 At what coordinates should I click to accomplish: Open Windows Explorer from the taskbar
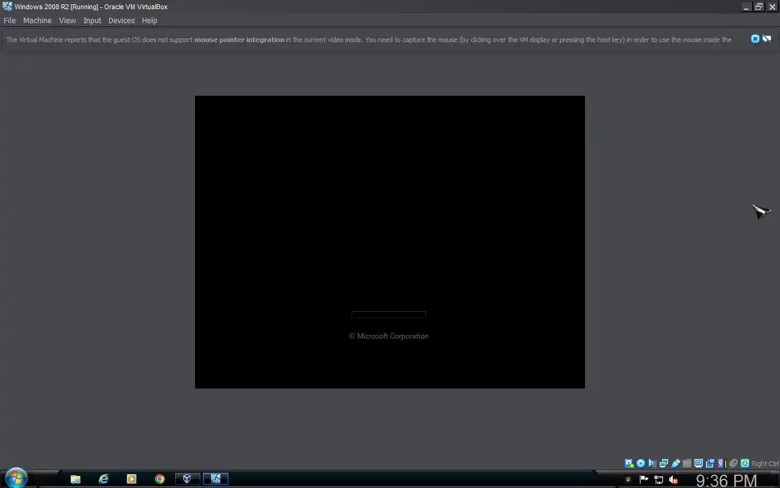pos(76,479)
